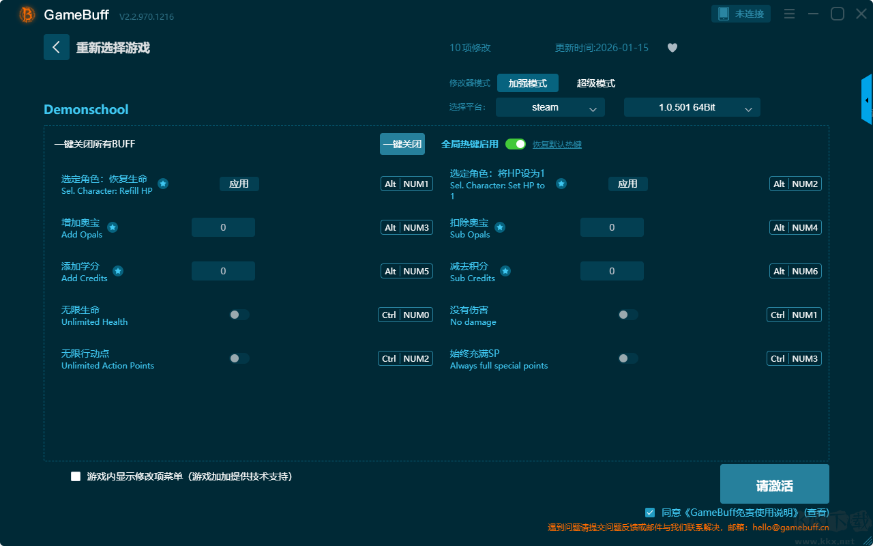Click the 恢复默认热键 link

pos(557,145)
